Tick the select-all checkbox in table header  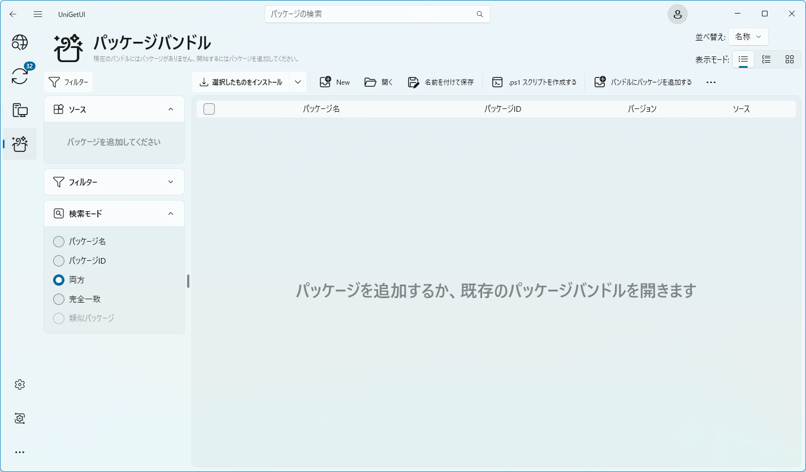tap(209, 109)
